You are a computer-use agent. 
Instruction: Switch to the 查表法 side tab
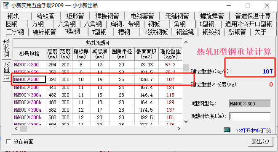7,48
